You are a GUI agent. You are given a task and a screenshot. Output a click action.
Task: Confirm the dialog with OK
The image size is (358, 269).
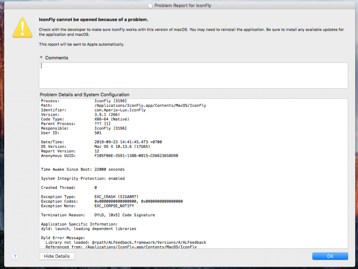click(x=330, y=256)
